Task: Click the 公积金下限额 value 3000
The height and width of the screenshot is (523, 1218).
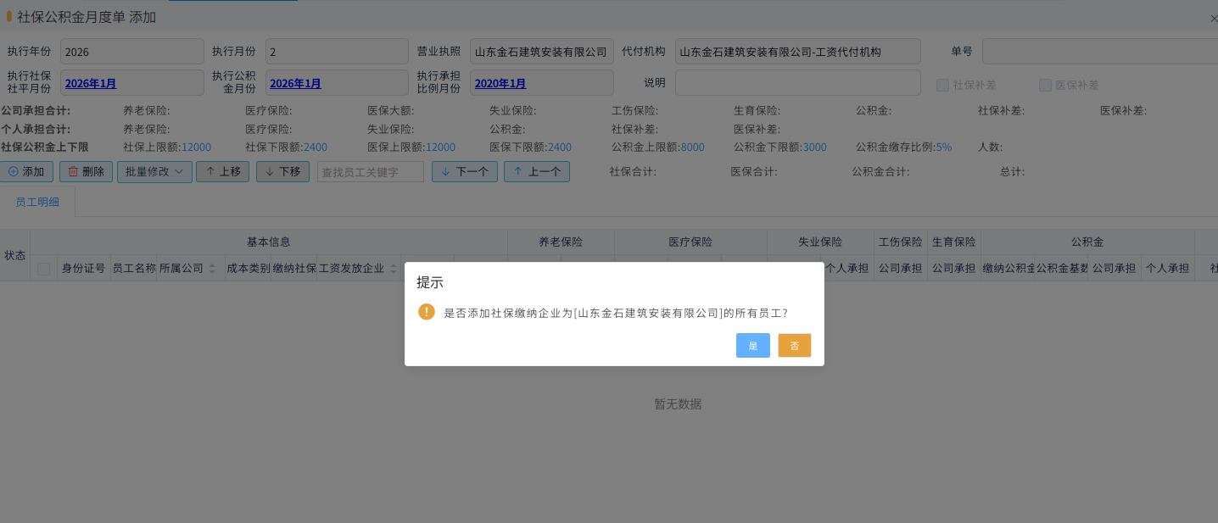Action: 814,147
